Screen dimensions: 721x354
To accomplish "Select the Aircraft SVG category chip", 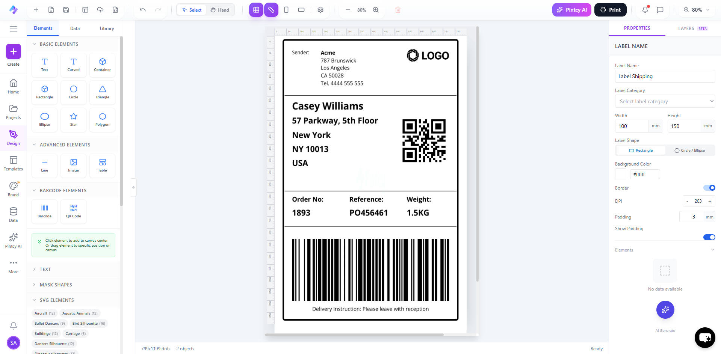I will pos(45,313).
